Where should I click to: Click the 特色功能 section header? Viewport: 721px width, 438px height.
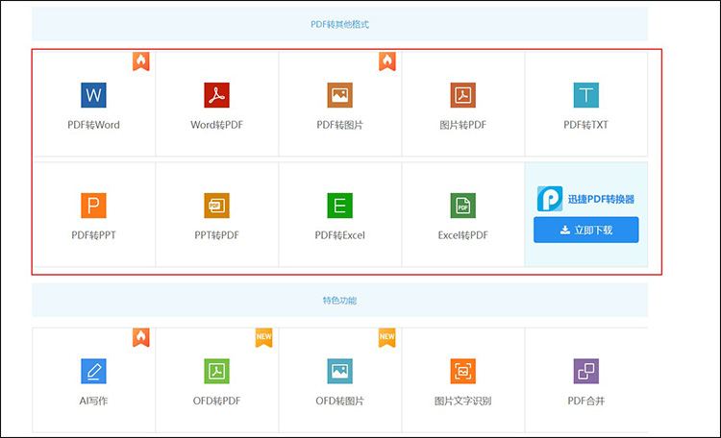(339, 301)
